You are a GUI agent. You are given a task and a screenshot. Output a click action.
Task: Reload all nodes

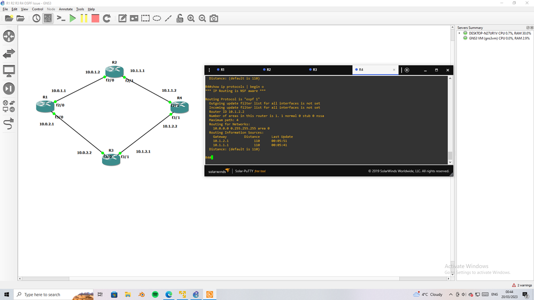[106, 18]
